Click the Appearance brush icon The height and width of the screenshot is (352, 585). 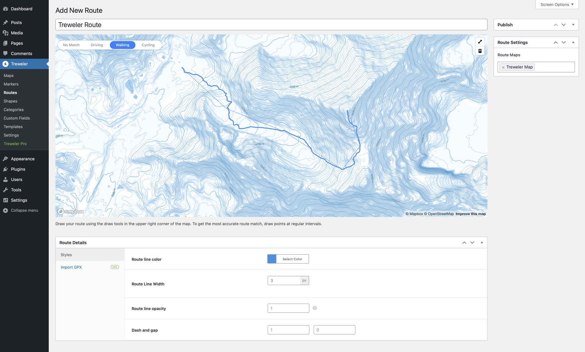pyautogui.click(x=5, y=159)
